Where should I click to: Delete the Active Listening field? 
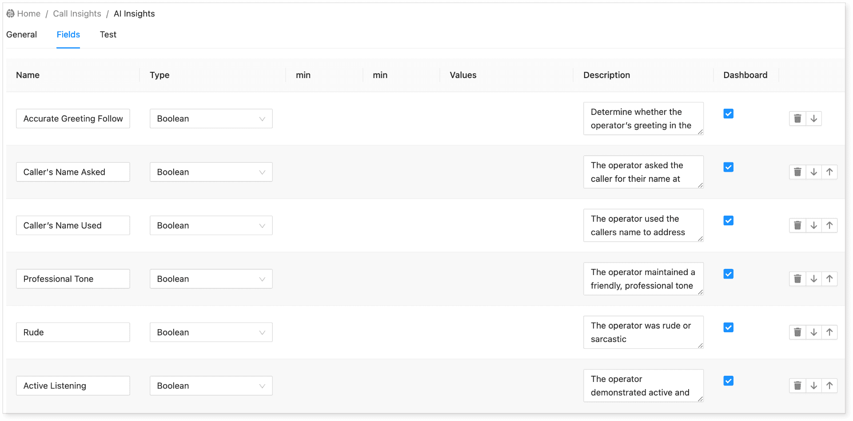click(x=797, y=386)
